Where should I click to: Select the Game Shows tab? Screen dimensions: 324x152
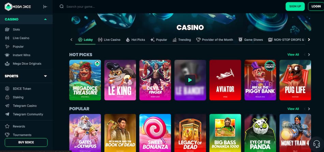coord(250,40)
